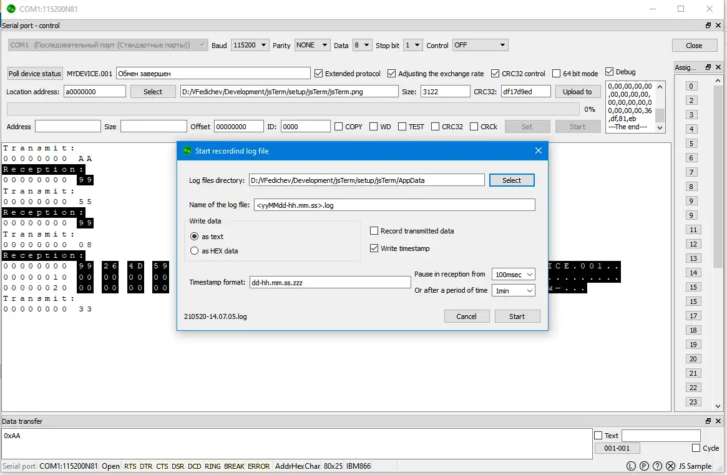
Task: Toggle RTS in the status bar
Action: pos(130,466)
